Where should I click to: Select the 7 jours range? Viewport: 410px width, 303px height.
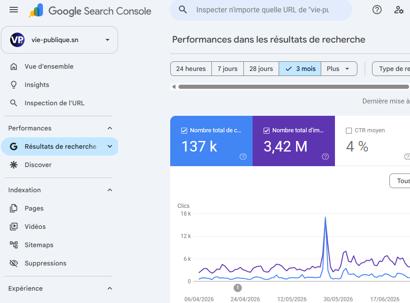[227, 69]
